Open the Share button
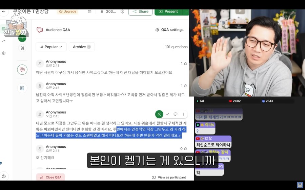 (140, 11)
